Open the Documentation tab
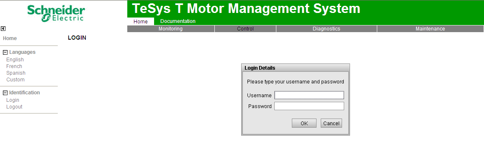 [x=178, y=21]
